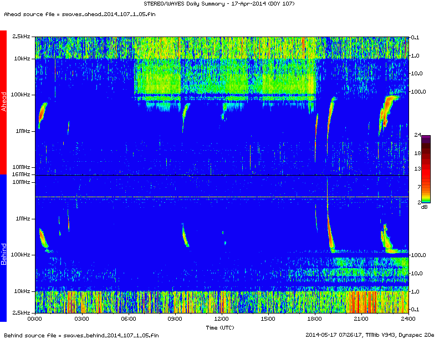This screenshot has height=339, width=439.
Task: Click the 1.0 right-axis label of Behind panel
Action: [x=415, y=291]
